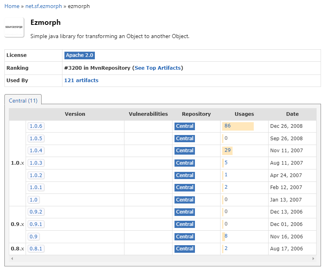Open version 1.0

pos(34,199)
